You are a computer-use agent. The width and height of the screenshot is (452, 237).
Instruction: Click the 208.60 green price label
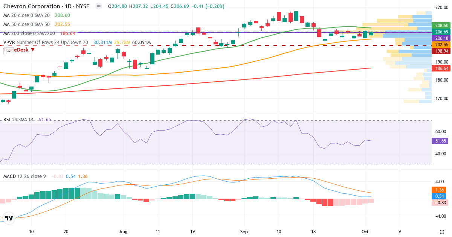coord(440,26)
